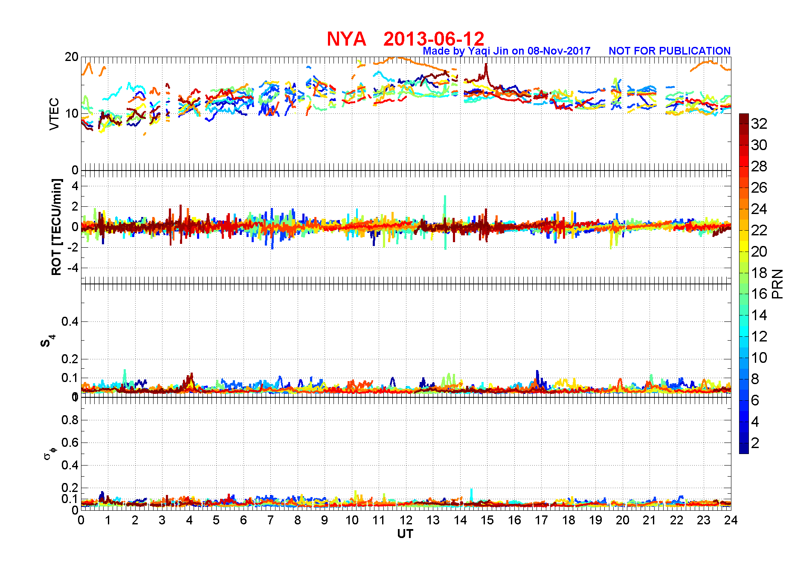Image resolution: width=812 pixels, height=567 pixels.
Task: Click the dark red top of the colorbar
Action: (x=744, y=119)
